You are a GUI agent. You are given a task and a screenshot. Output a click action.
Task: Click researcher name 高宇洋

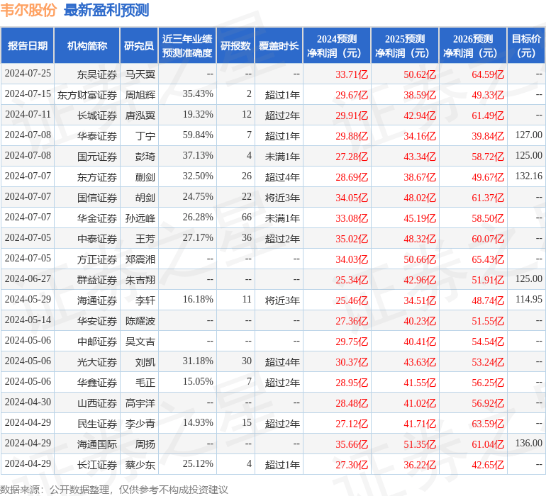tap(140, 403)
